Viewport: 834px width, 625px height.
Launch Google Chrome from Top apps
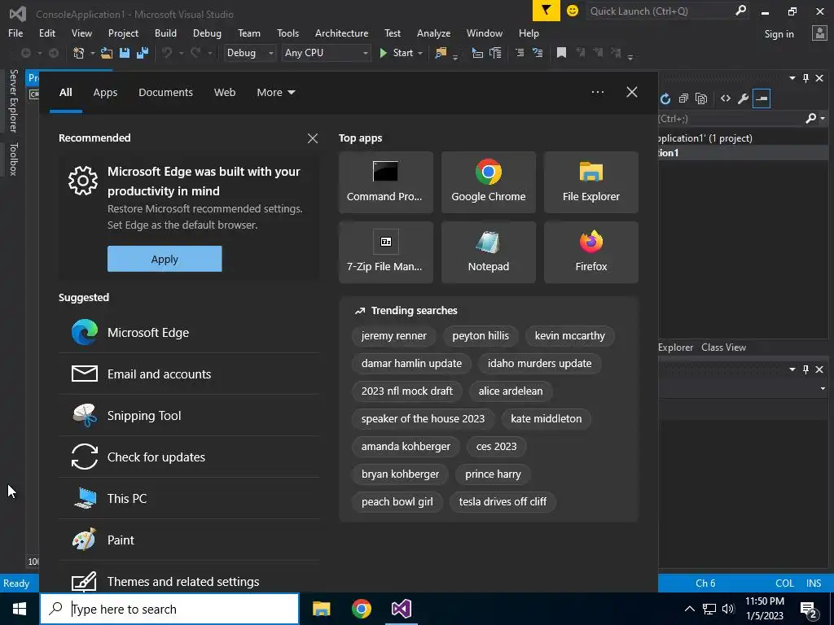pos(489,182)
